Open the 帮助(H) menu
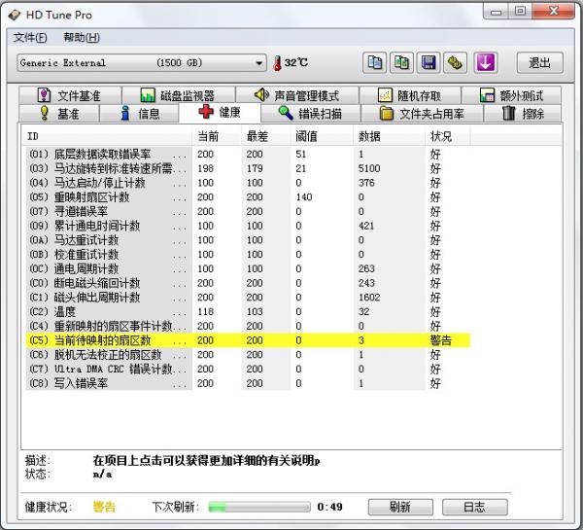The width and height of the screenshot is (583, 530). coord(82,38)
